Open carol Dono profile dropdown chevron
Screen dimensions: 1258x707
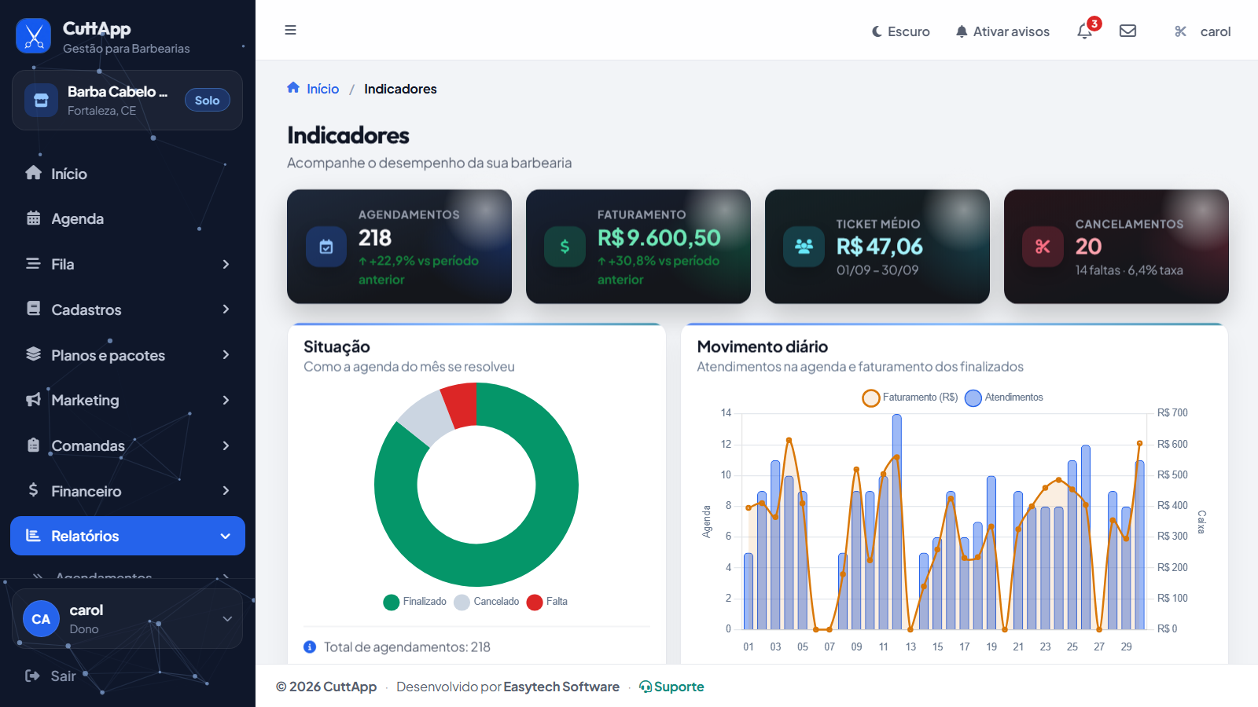click(227, 619)
